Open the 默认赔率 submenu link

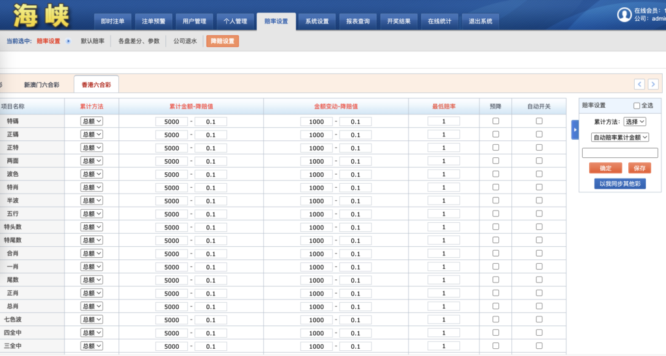pos(92,41)
